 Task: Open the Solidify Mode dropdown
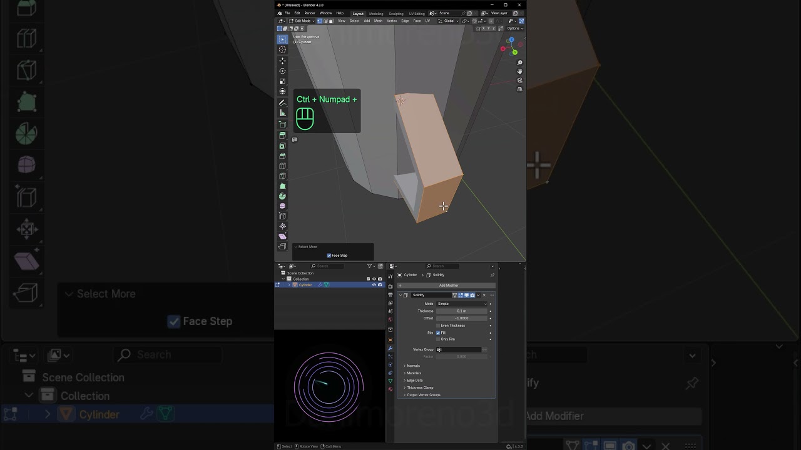click(x=462, y=304)
